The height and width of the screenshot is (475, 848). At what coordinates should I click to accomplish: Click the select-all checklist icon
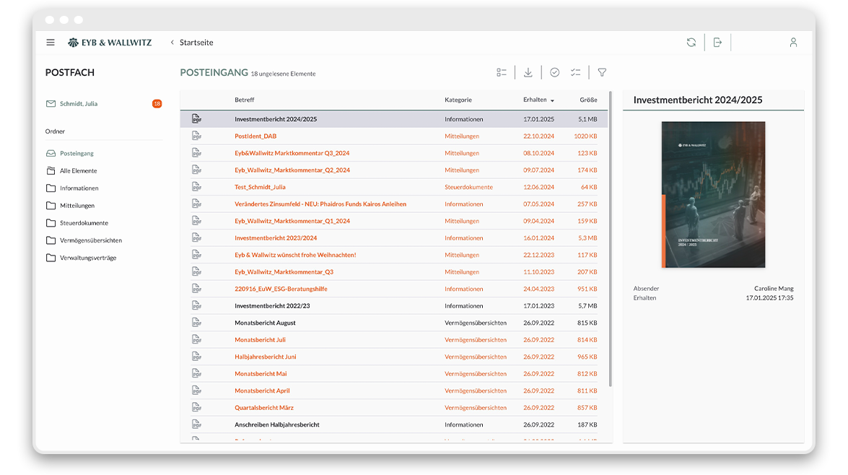pyautogui.click(x=575, y=72)
